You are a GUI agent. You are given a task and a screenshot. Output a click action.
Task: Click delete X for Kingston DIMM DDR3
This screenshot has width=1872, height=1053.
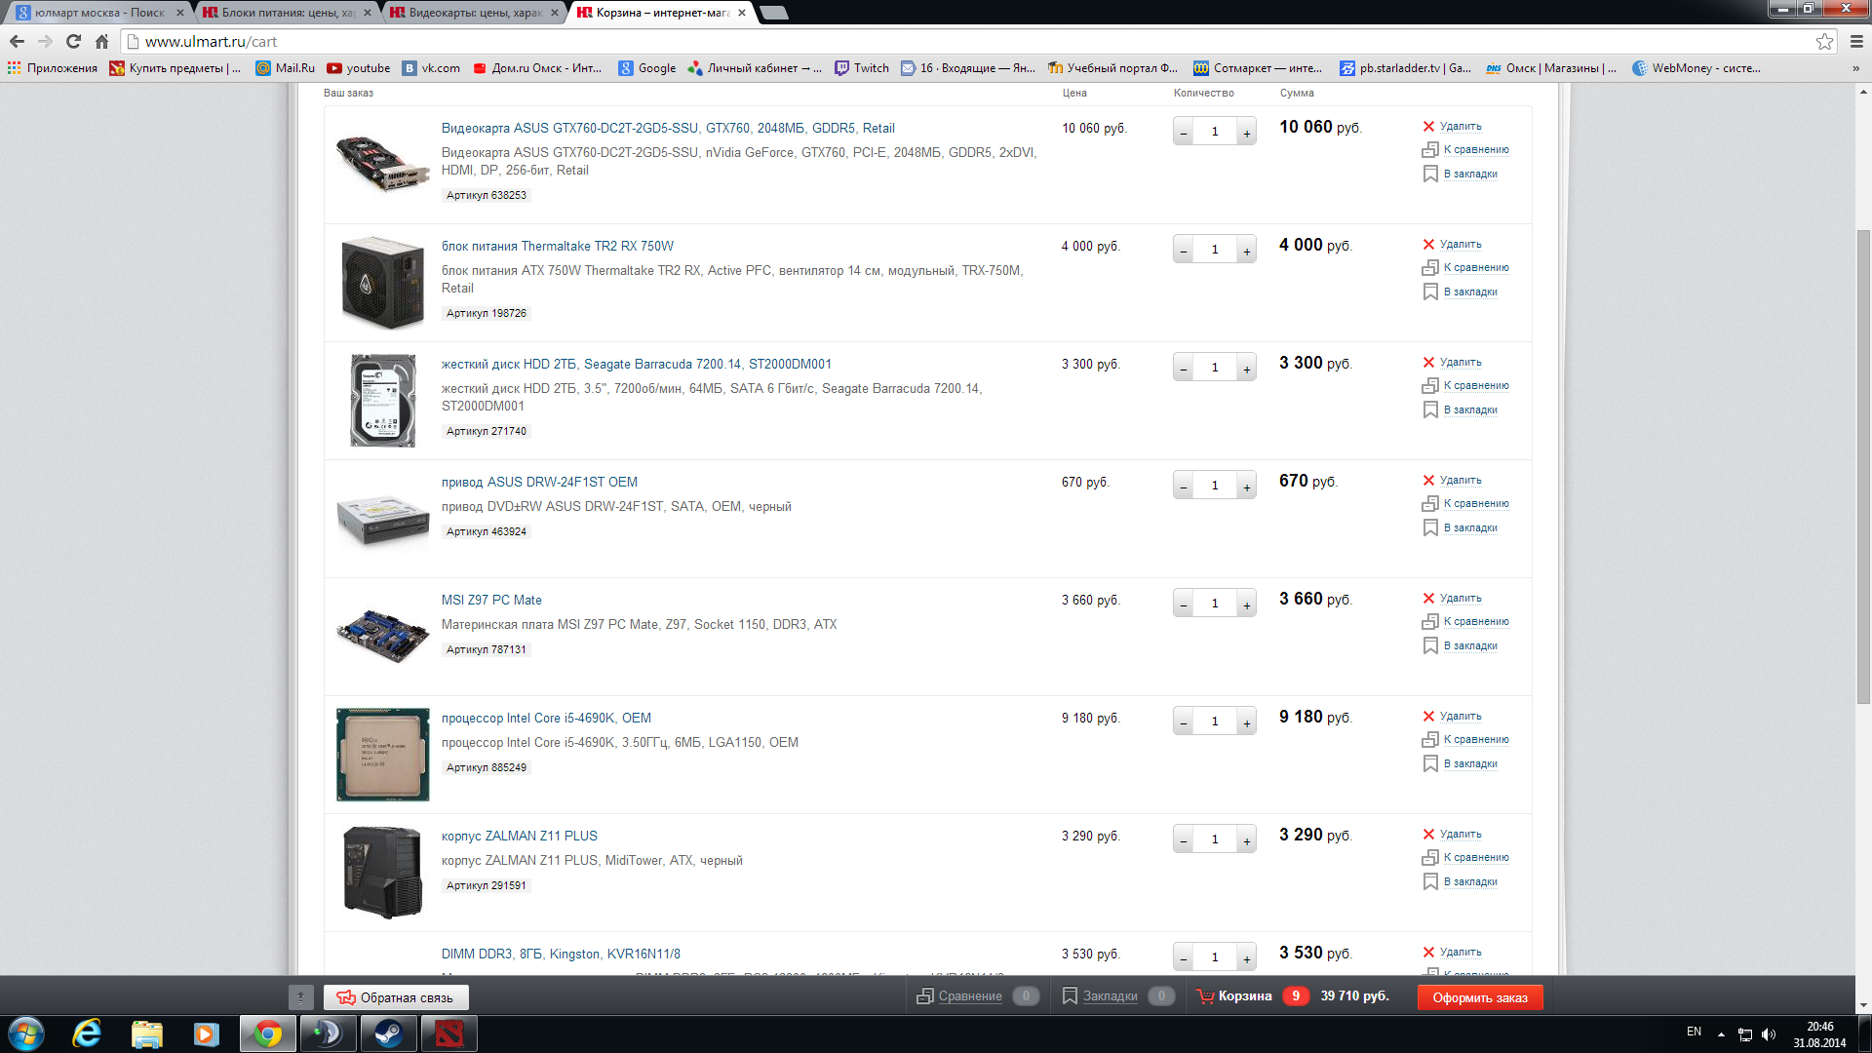(1428, 953)
